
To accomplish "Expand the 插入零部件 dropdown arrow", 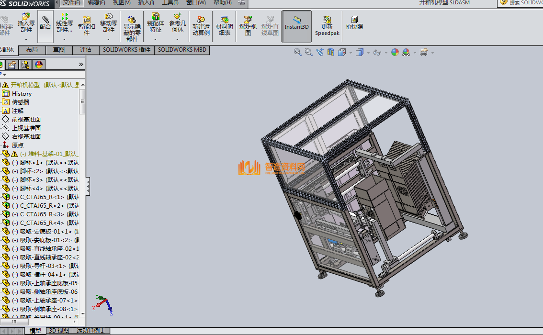I will [26, 39].
